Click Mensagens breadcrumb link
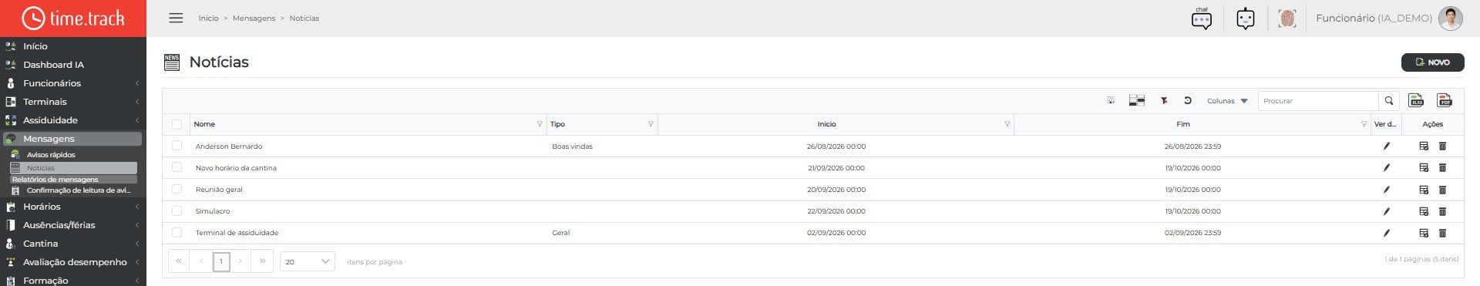The image size is (1480, 286). click(x=254, y=19)
